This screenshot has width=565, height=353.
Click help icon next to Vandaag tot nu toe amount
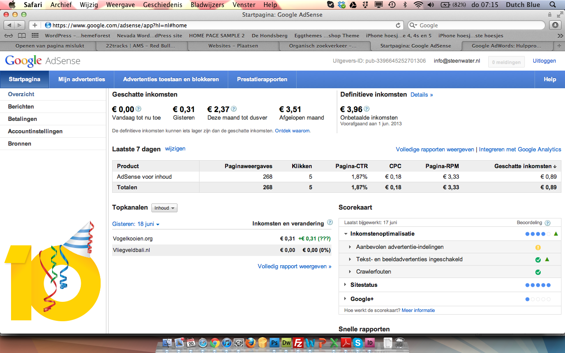click(x=139, y=109)
